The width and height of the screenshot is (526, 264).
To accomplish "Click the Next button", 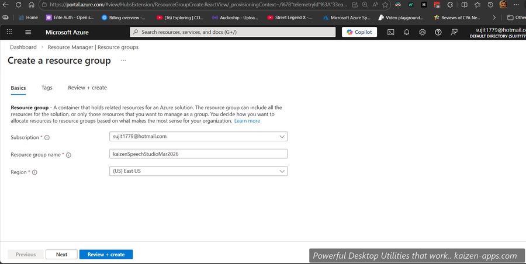I will [x=61, y=254].
